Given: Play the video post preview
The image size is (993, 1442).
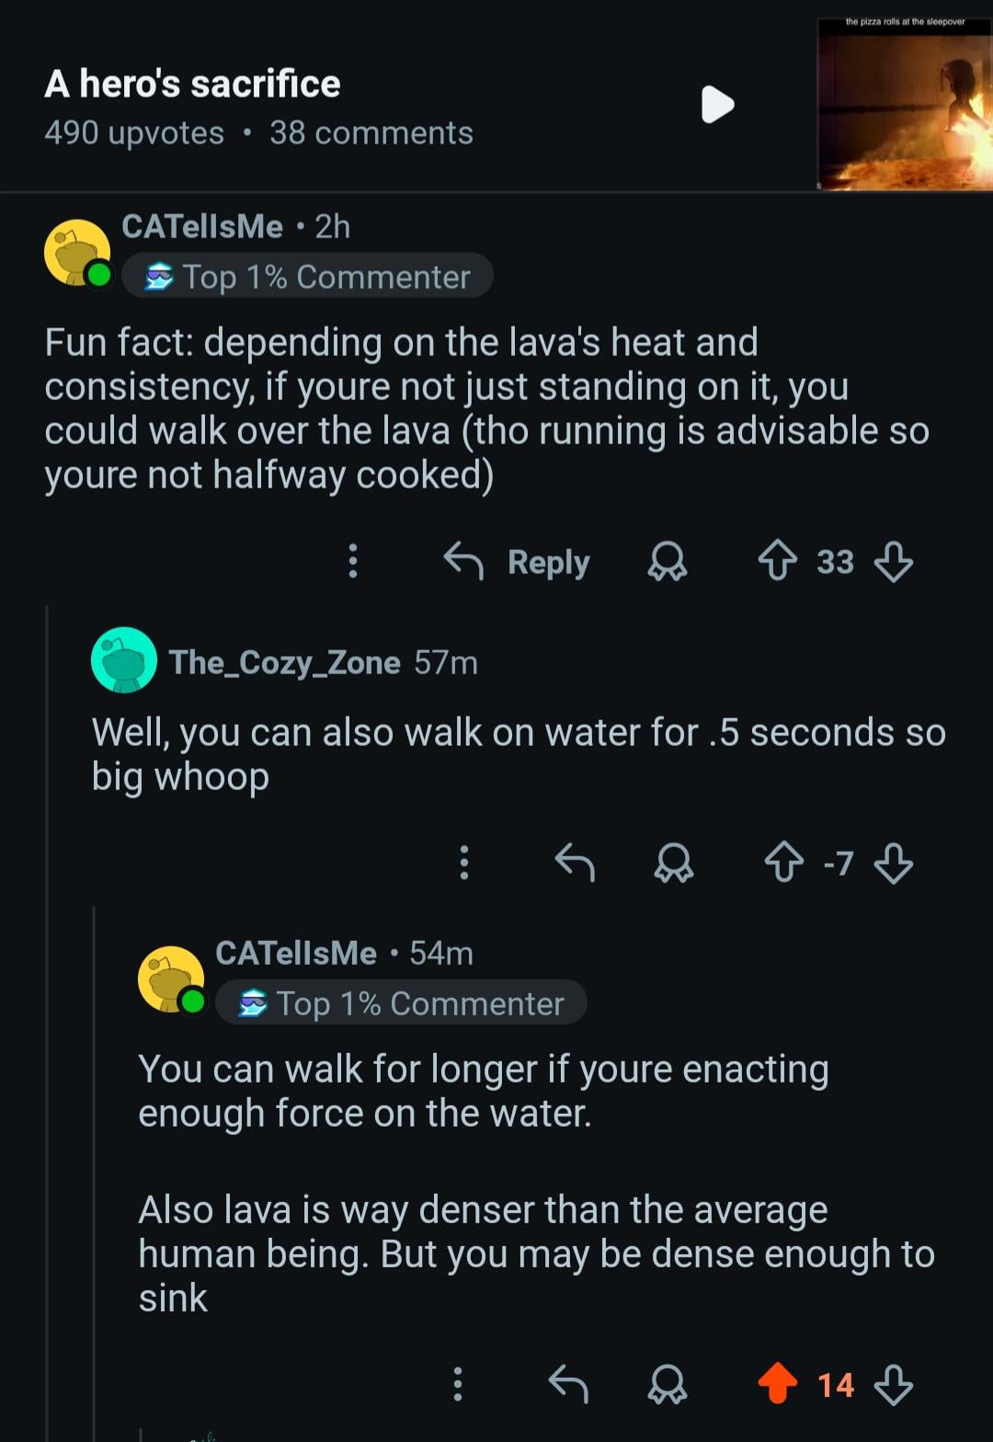Looking at the screenshot, I should pyautogui.click(x=717, y=104).
